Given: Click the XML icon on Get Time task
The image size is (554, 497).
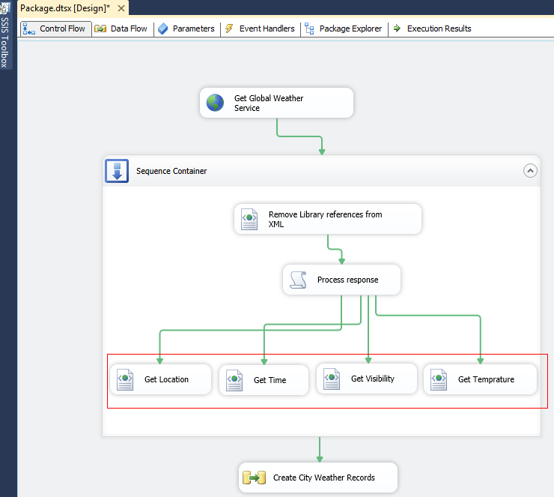Looking at the screenshot, I should coord(234,380).
